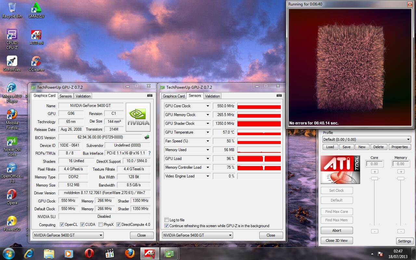The image size is (416, 260).
Task: Click the plus button above Core slider
Action: coord(374,172)
